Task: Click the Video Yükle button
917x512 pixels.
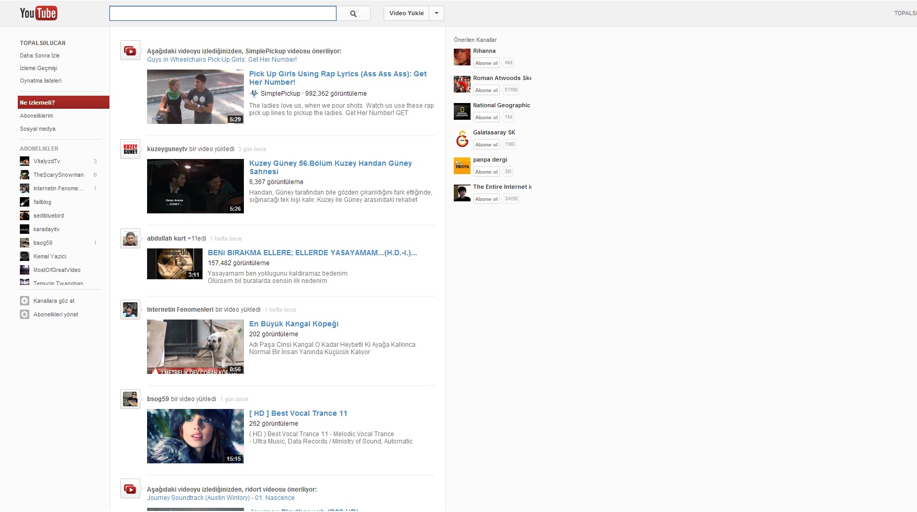Action: pos(406,13)
